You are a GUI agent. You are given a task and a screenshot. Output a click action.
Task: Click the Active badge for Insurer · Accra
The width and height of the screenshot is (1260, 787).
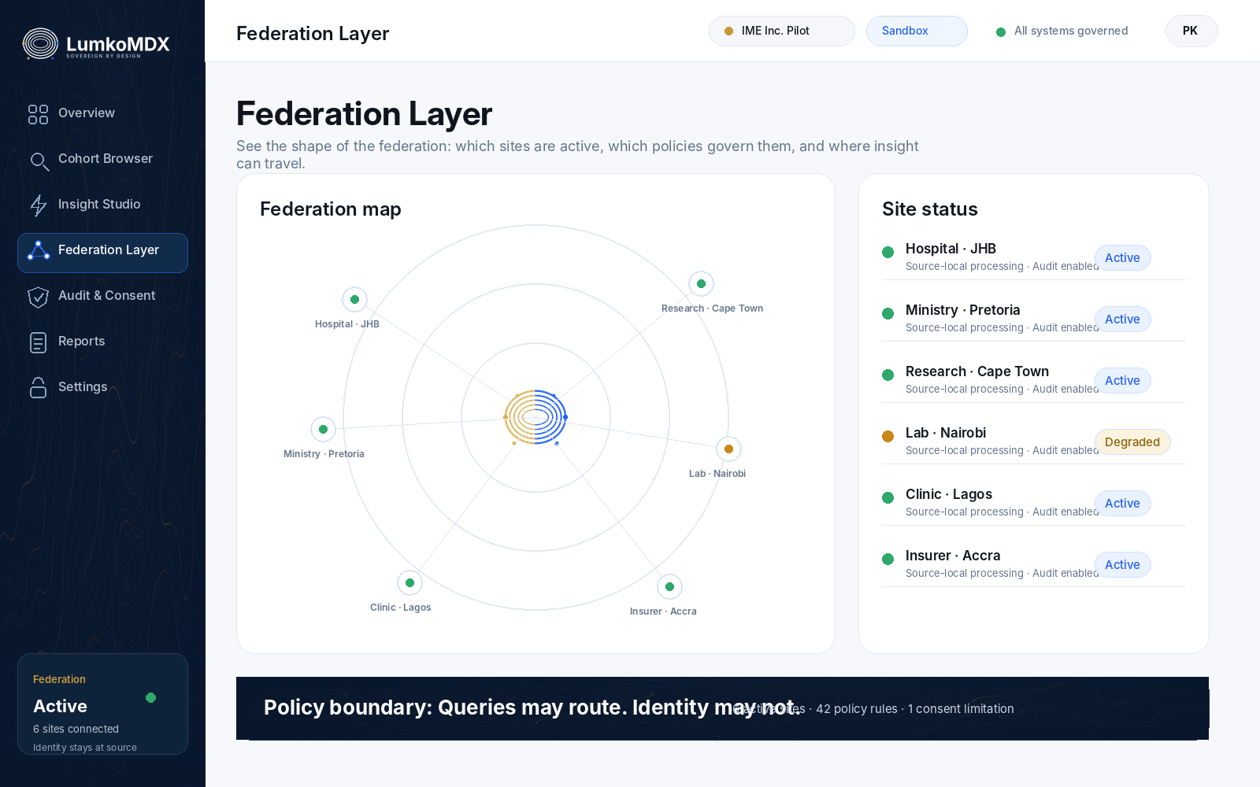click(1122, 564)
